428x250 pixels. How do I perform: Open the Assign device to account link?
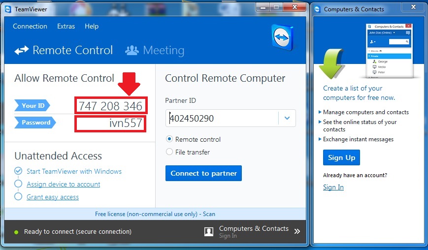click(64, 184)
